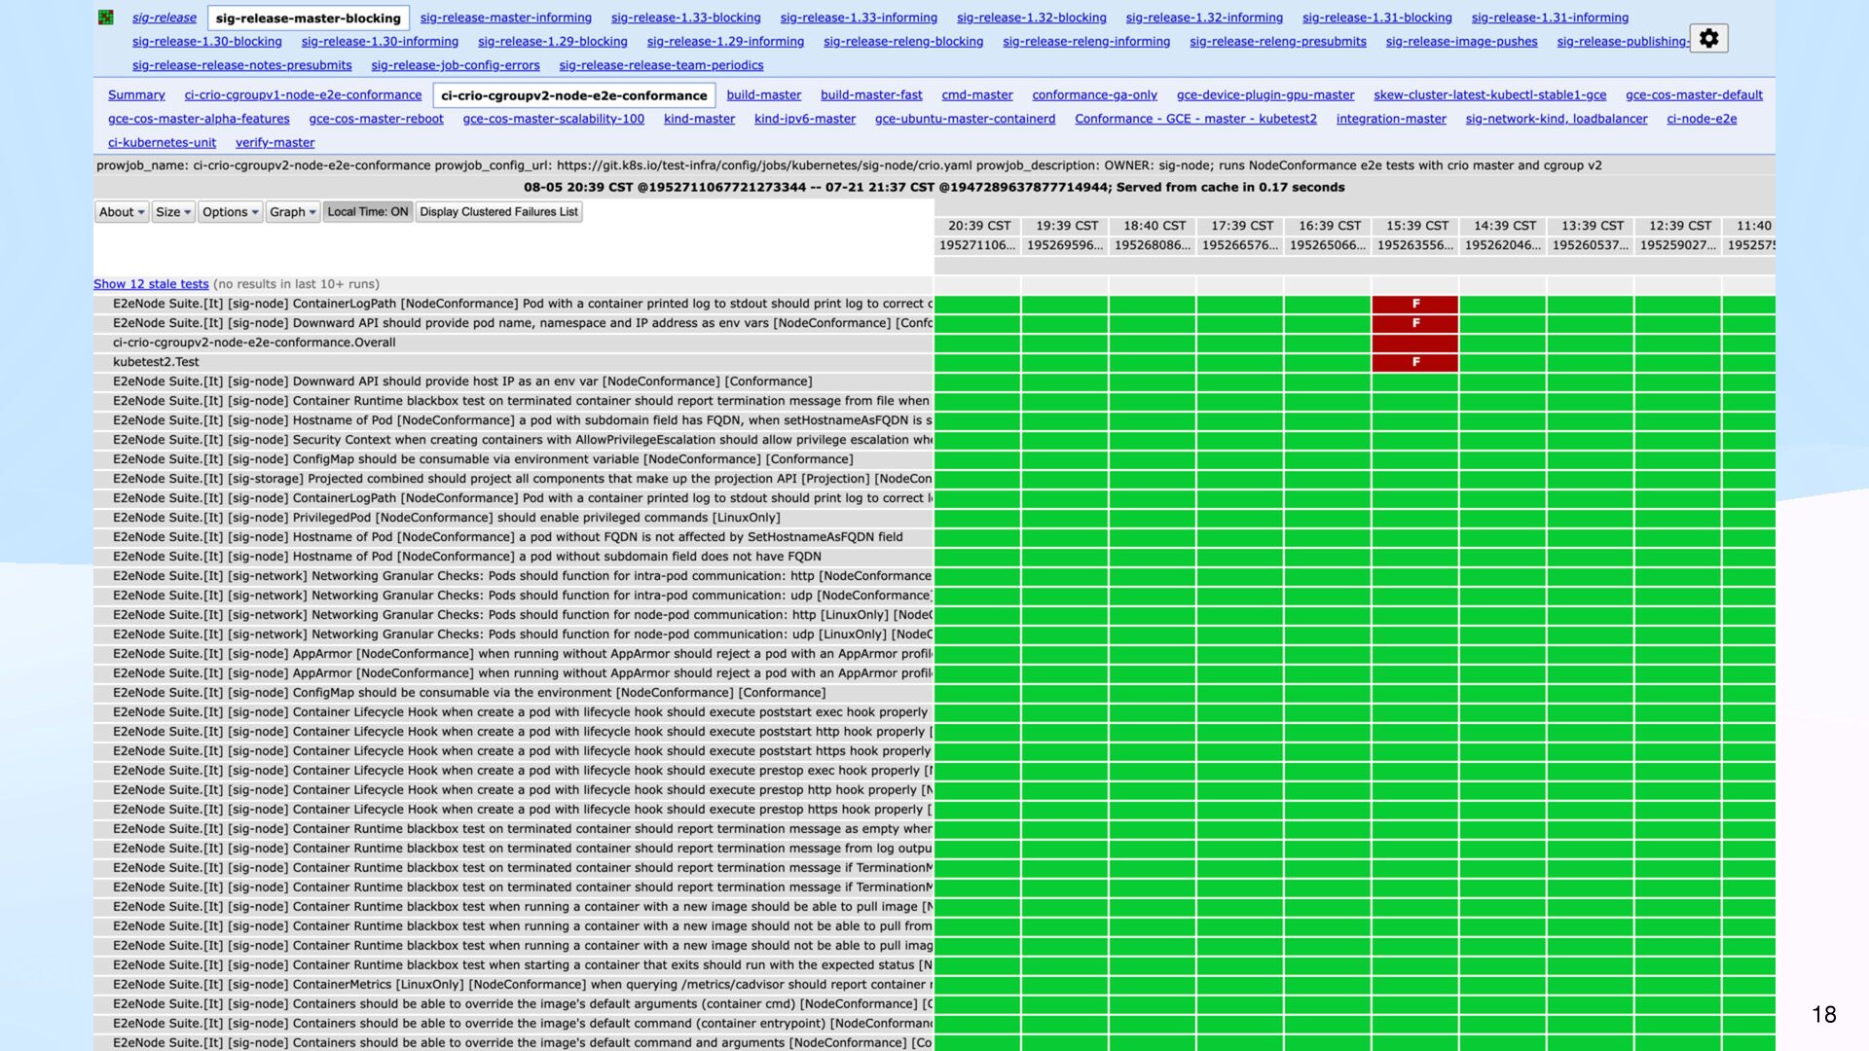The height and width of the screenshot is (1051, 1869).
Task: Open sig-release-image-pushes dashboard
Action: (x=1462, y=42)
